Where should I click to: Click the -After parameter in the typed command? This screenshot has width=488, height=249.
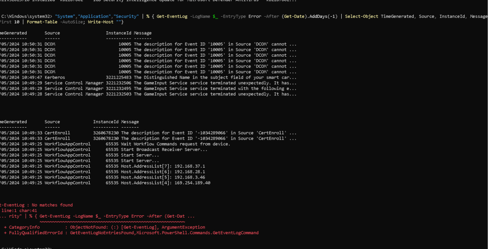pos(270,16)
